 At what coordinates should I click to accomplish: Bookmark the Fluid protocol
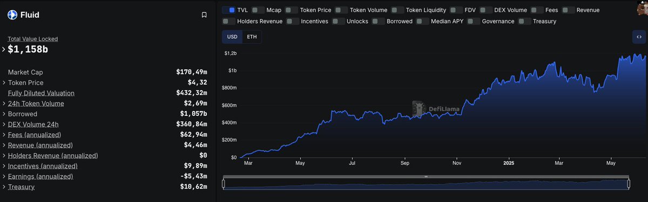(x=204, y=15)
